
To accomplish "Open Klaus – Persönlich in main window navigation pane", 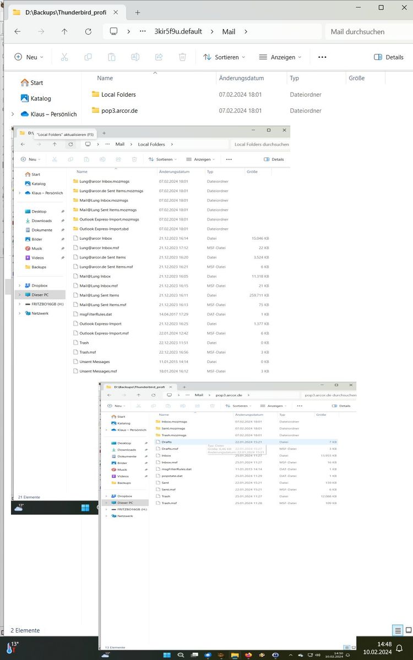I will [x=48, y=114].
